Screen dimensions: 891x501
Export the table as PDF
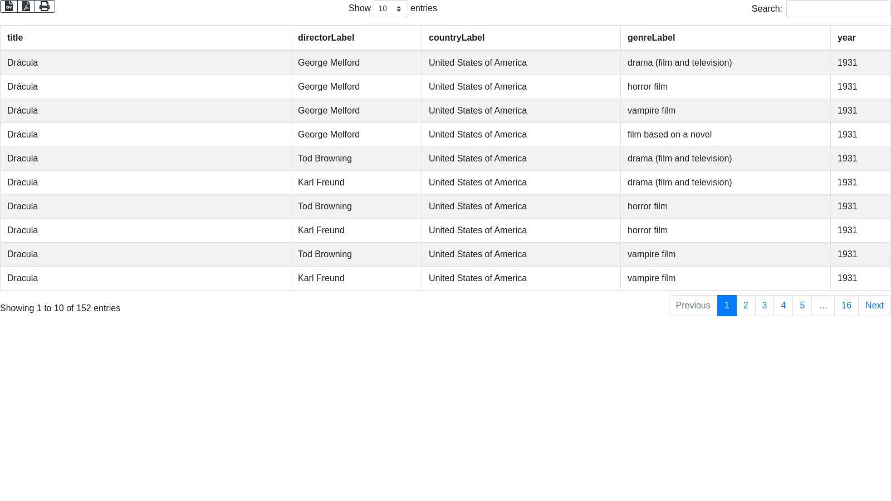coord(26,6)
